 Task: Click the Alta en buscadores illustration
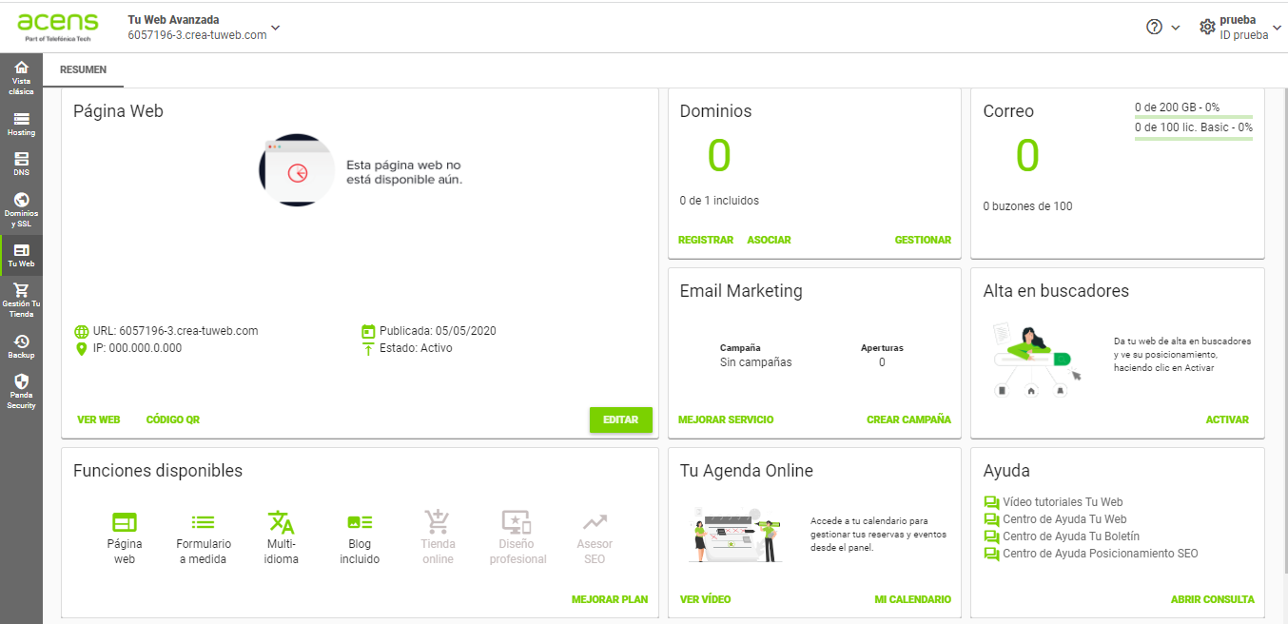coord(1039,361)
